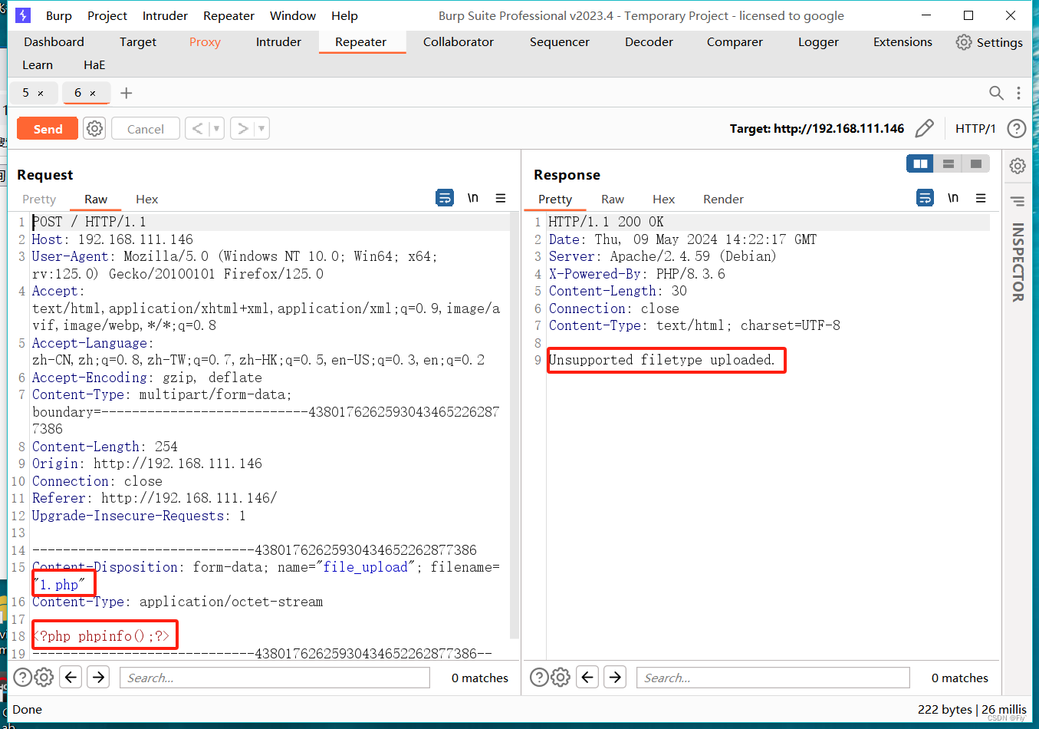Open the Window menu
The image size is (1039, 729).
pyautogui.click(x=293, y=15)
